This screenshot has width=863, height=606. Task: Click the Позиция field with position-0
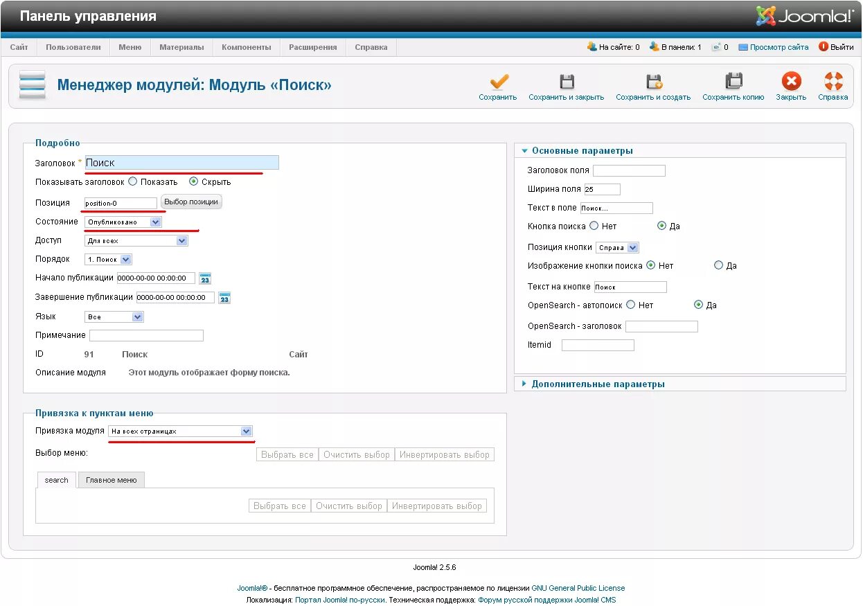pyautogui.click(x=121, y=203)
